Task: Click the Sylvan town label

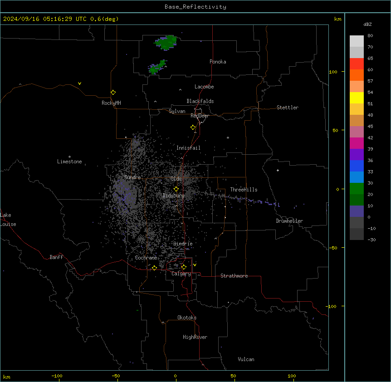Action: [177, 111]
